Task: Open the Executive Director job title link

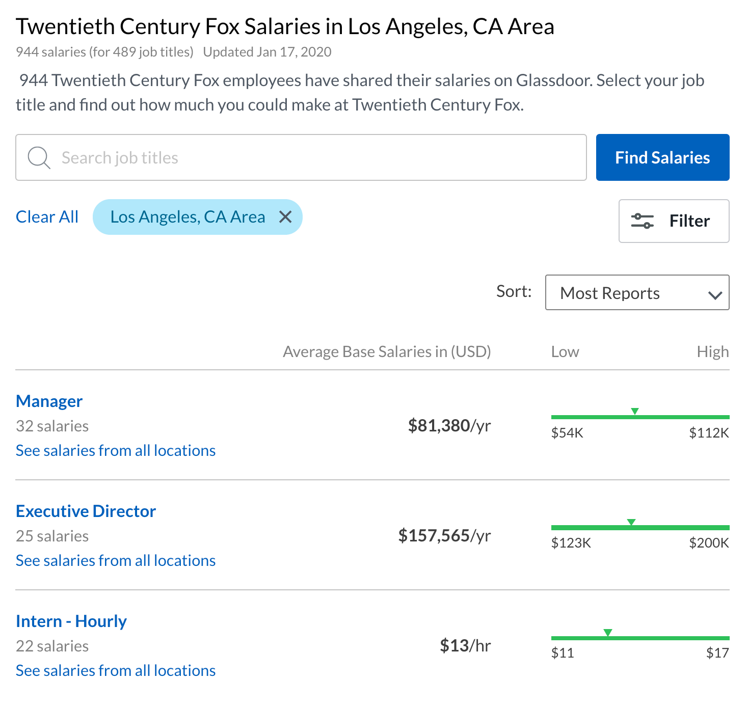Action: 86,511
